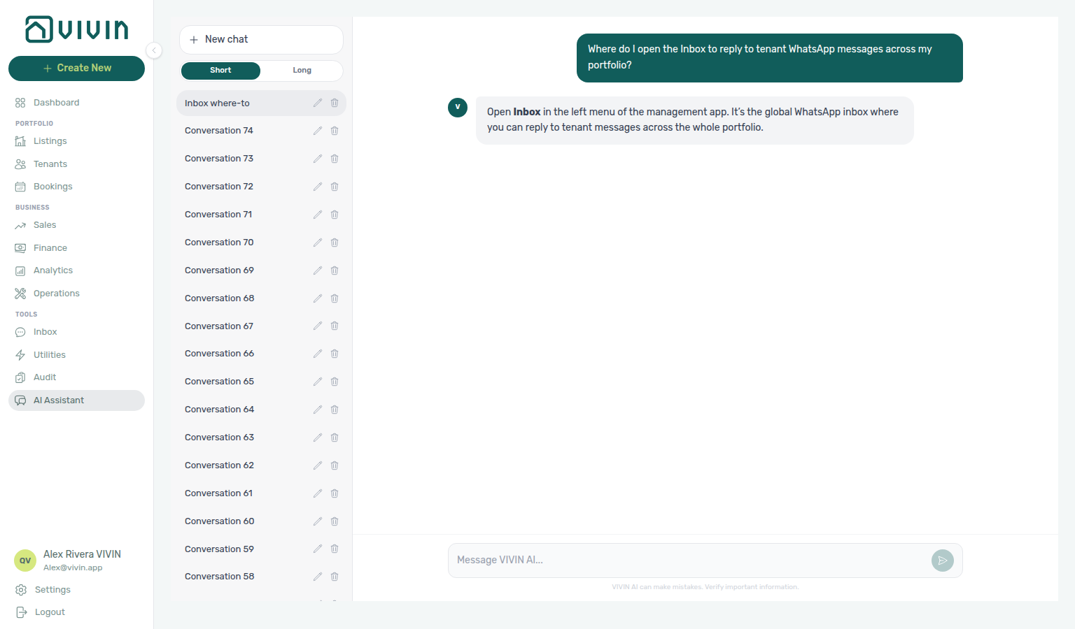Start a New chat
This screenshot has width=1075, height=629.
[x=261, y=40]
